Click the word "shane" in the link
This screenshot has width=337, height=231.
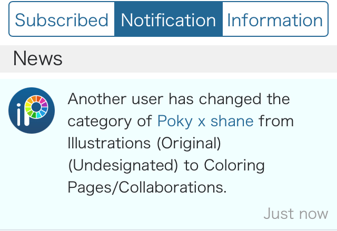pyautogui.click(x=232, y=122)
